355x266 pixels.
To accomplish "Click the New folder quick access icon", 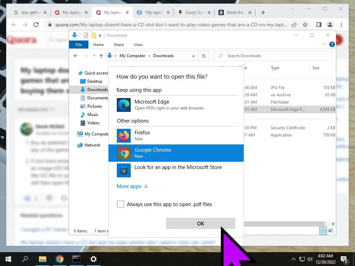I will click(94, 35).
